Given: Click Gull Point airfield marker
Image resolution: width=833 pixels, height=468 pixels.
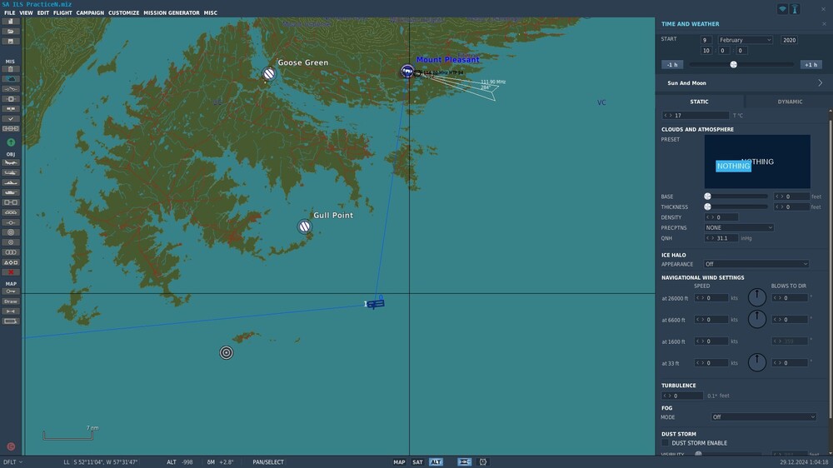Looking at the screenshot, I should [x=304, y=227].
